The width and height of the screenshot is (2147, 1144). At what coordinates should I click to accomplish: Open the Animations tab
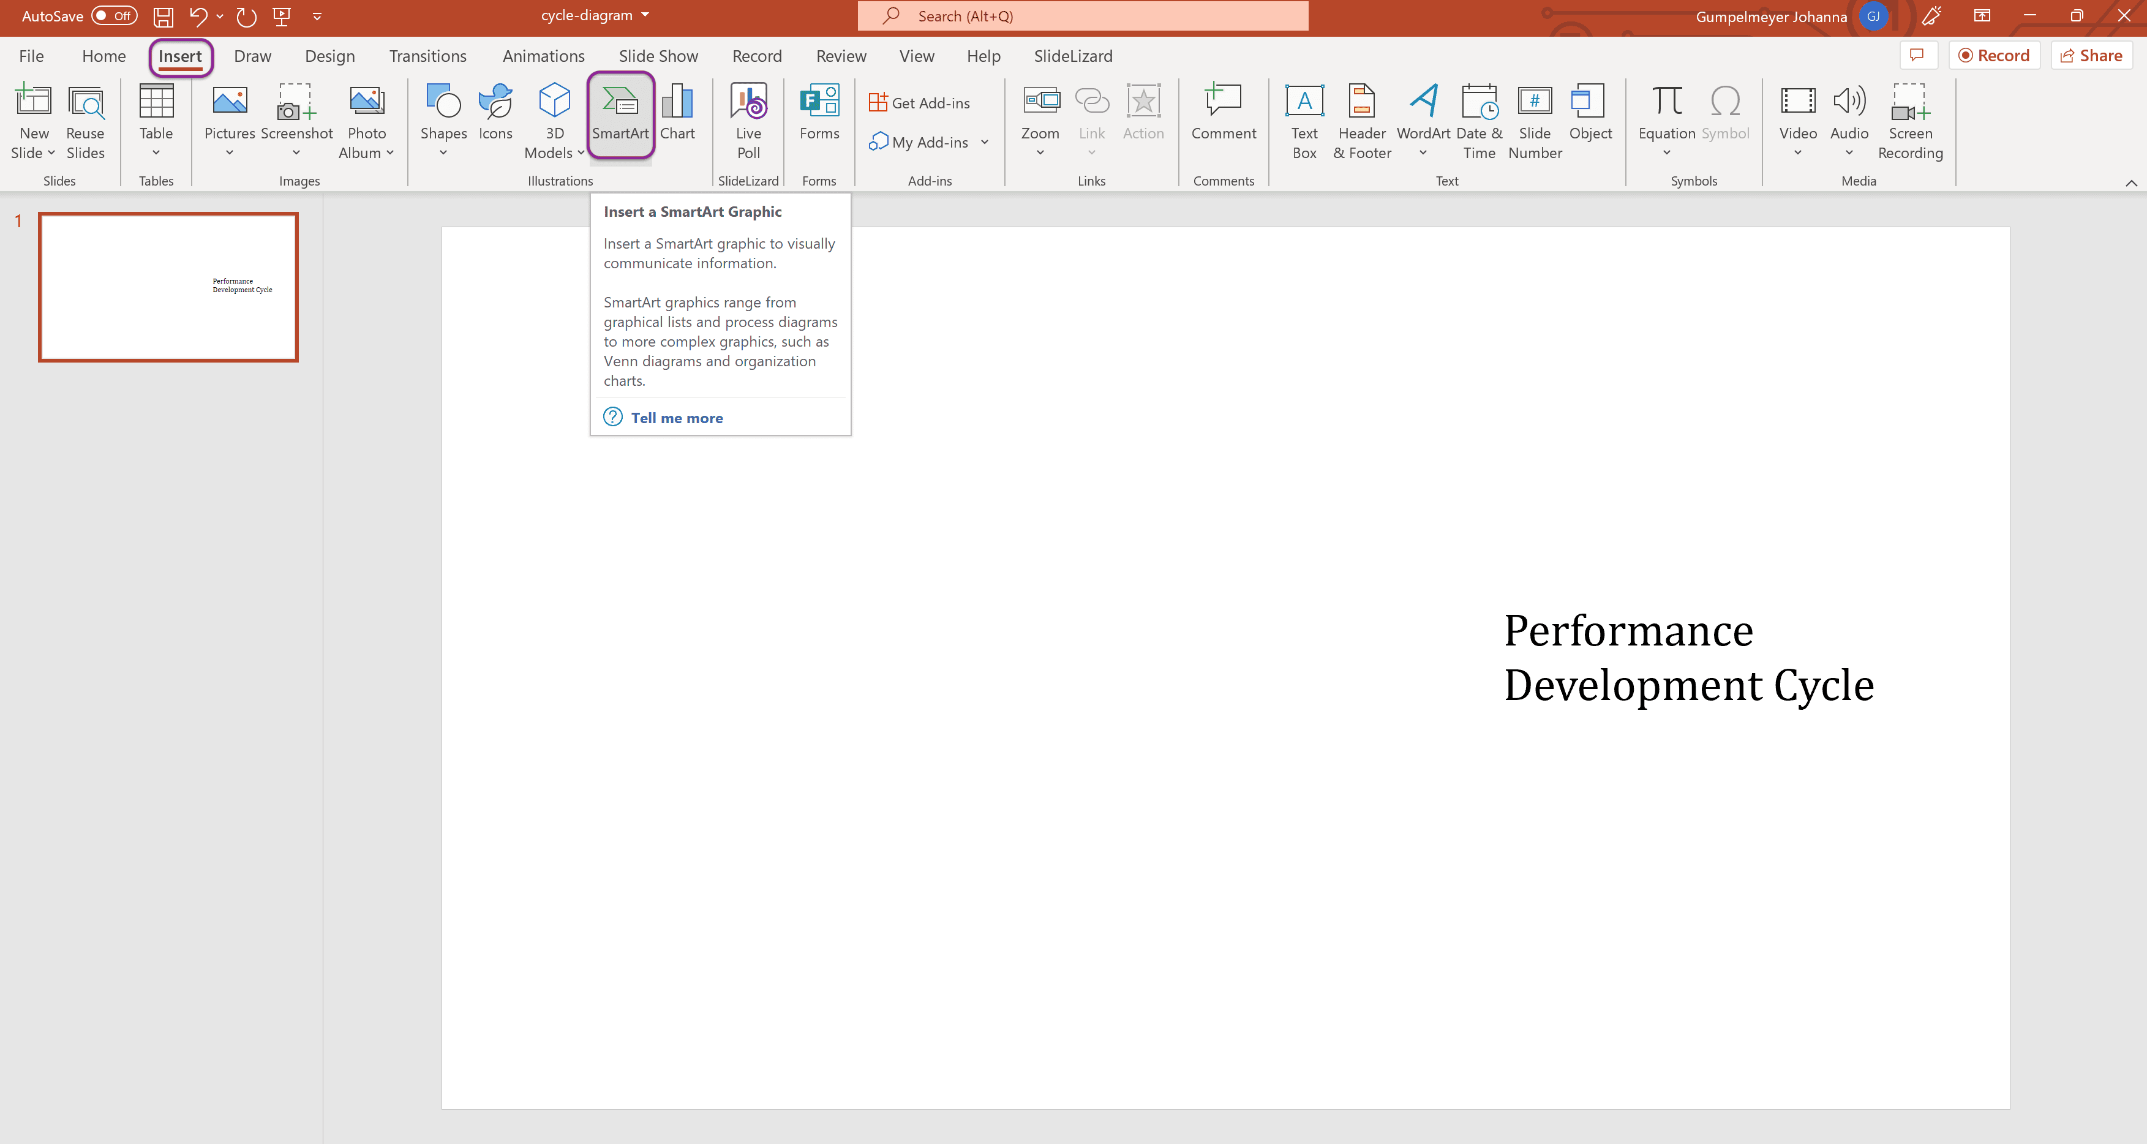[x=543, y=56]
